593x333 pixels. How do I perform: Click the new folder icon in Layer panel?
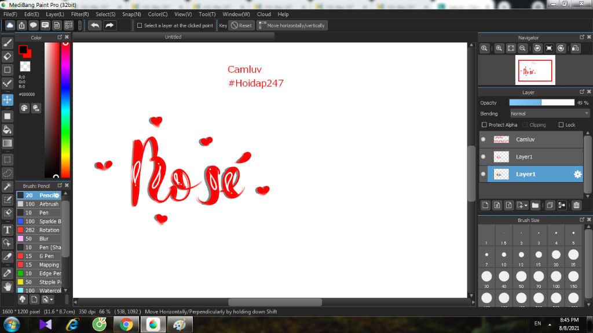(535, 205)
